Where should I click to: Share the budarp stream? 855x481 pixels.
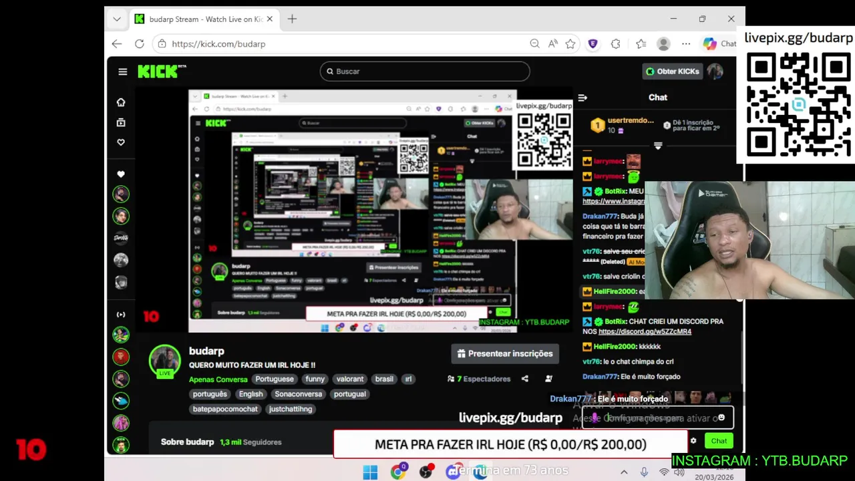tap(525, 379)
